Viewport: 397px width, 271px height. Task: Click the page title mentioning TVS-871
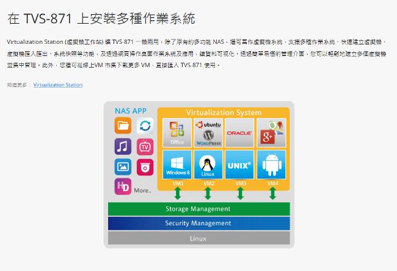pos(101,19)
